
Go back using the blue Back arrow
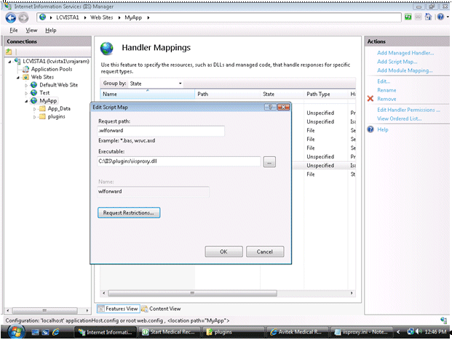[x=11, y=18]
